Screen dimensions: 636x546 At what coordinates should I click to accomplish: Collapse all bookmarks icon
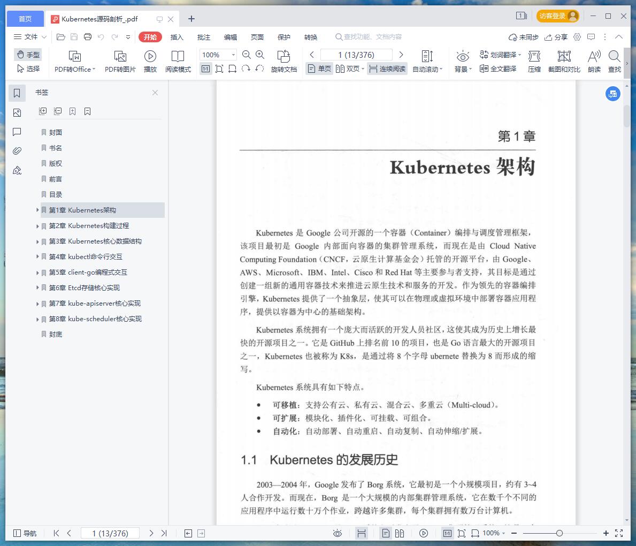tap(58, 111)
